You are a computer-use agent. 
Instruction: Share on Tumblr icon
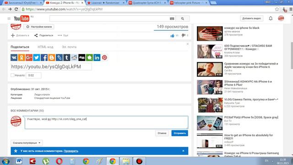67,58
